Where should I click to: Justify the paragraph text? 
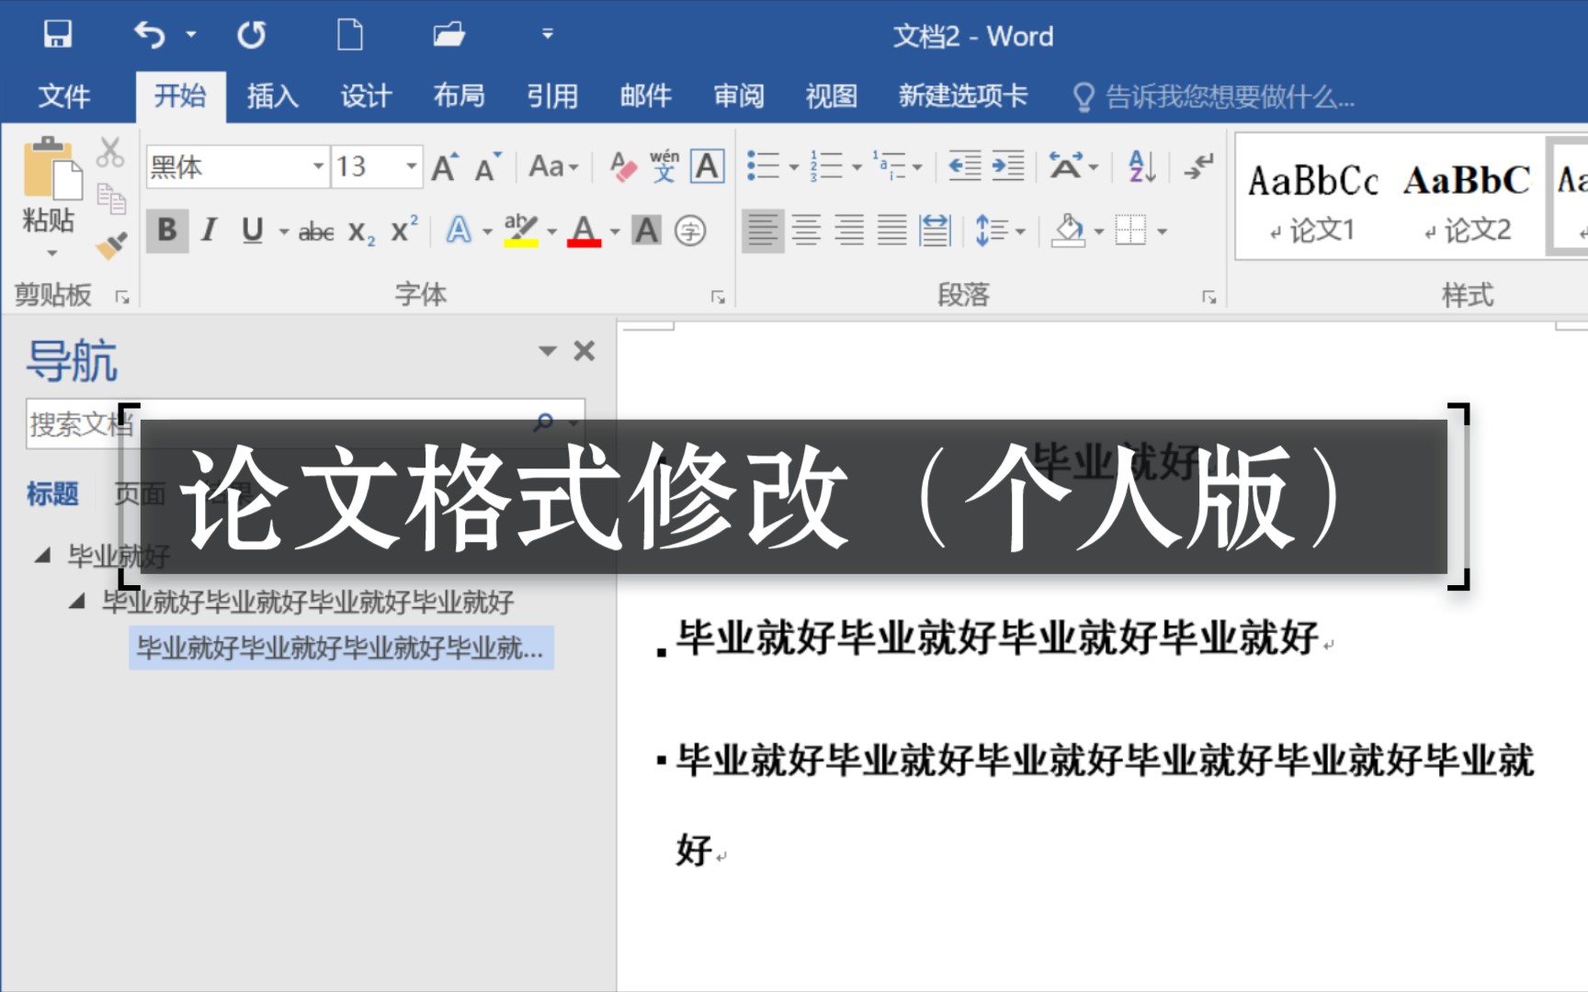(891, 230)
